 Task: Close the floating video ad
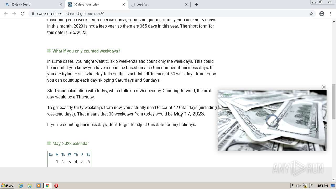pyautogui.click(x=324, y=87)
